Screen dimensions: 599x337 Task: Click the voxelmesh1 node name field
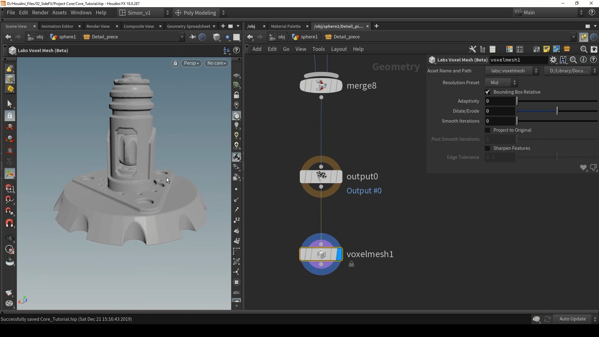tap(518, 60)
